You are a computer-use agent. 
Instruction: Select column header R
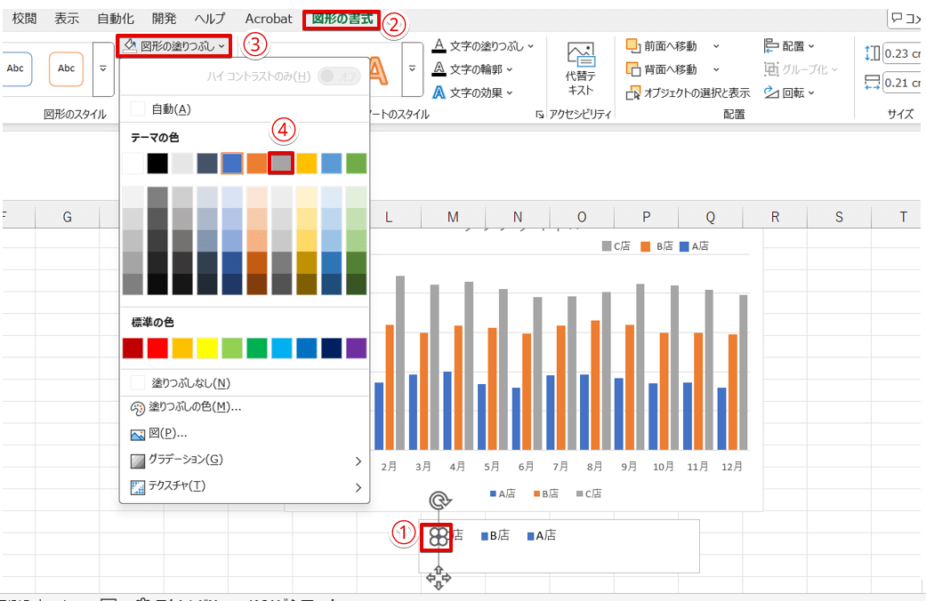coord(775,216)
